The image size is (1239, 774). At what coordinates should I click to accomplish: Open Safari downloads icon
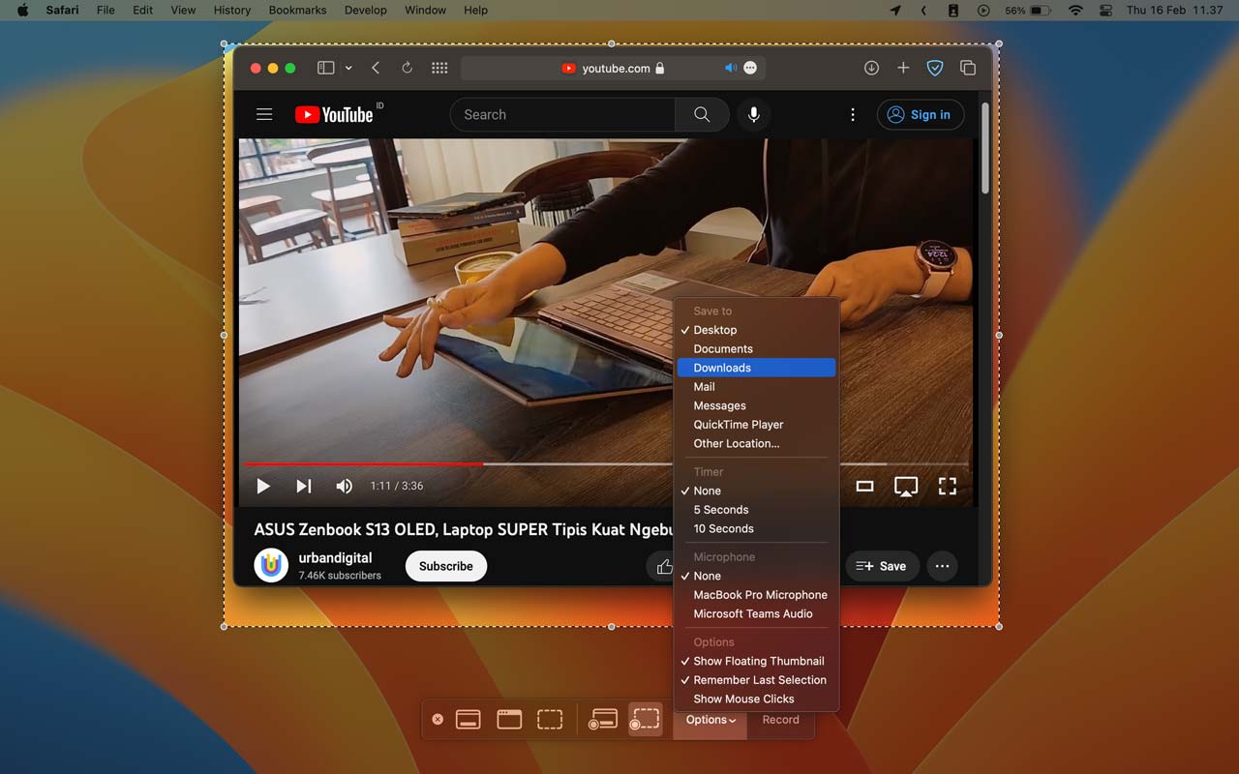coord(871,68)
